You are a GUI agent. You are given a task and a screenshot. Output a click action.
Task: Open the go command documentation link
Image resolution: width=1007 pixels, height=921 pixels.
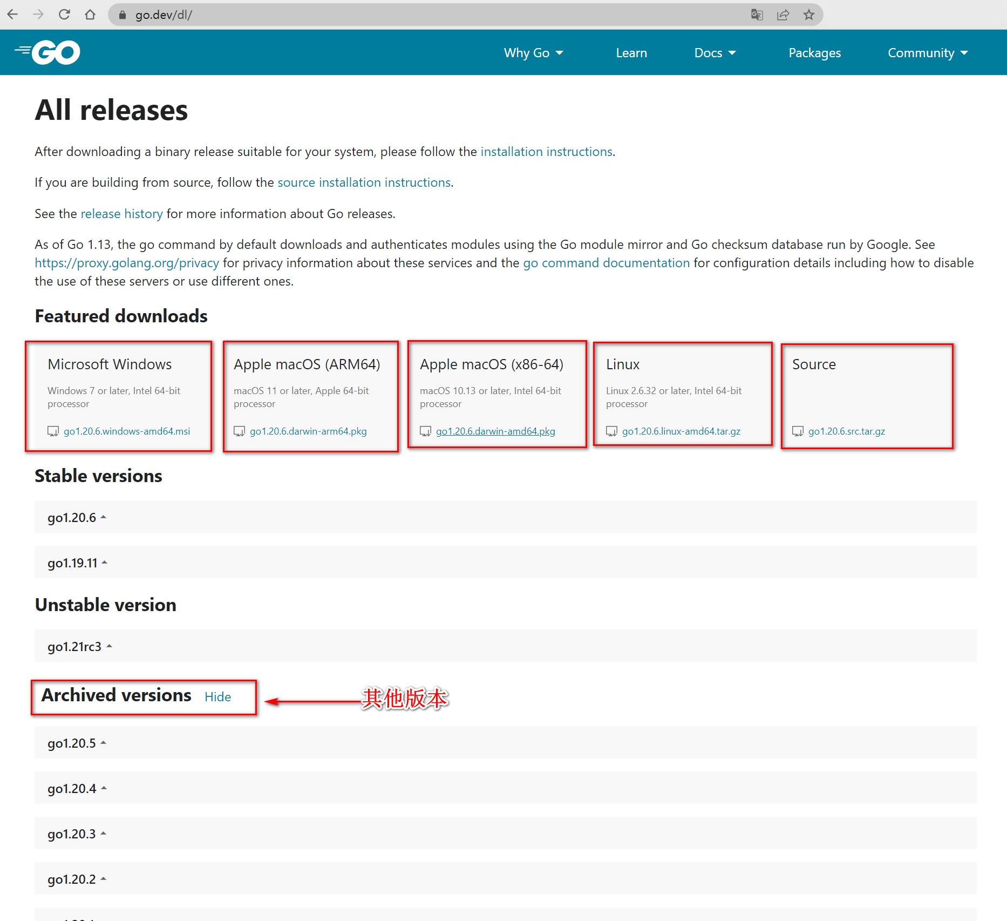pos(606,263)
